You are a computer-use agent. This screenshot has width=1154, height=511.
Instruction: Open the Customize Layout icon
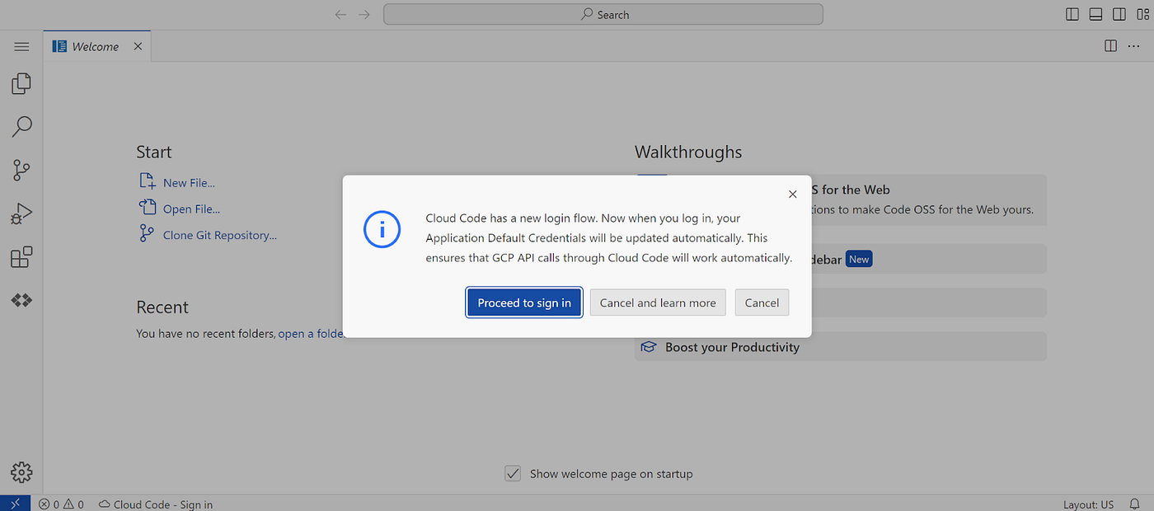pos(1142,14)
